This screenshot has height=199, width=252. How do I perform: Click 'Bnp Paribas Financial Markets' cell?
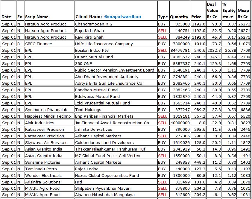click(x=116, y=116)
